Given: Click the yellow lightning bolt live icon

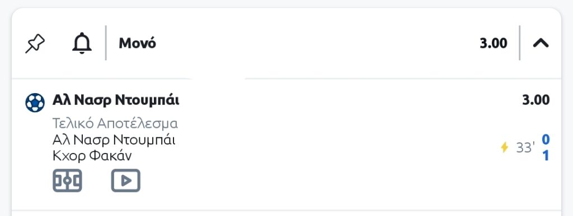Looking at the screenshot, I should coord(504,147).
